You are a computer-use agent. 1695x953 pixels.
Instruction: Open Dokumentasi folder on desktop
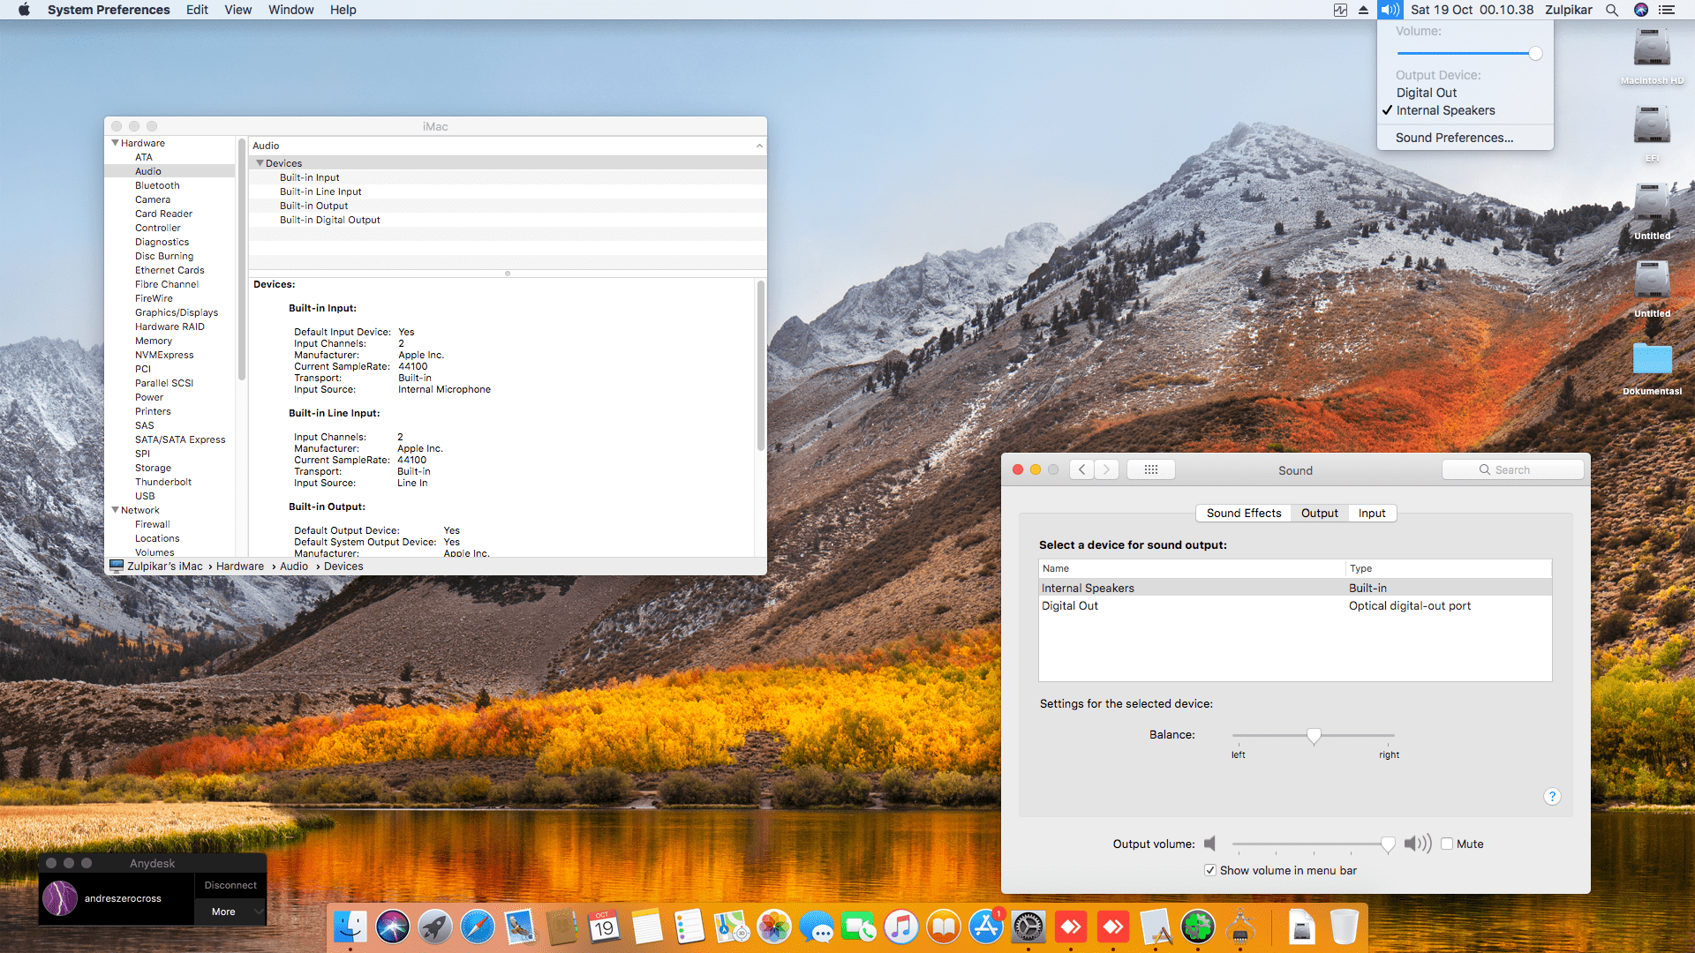click(x=1652, y=369)
